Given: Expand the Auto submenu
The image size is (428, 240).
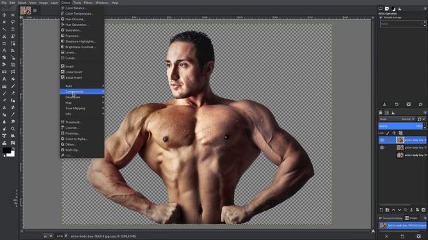Looking at the screenshot, I should click(x=82, y=86).
